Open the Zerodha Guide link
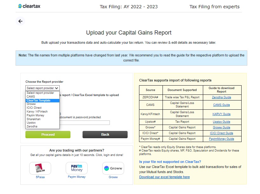260x194 pixels. [x=221, y=97]
